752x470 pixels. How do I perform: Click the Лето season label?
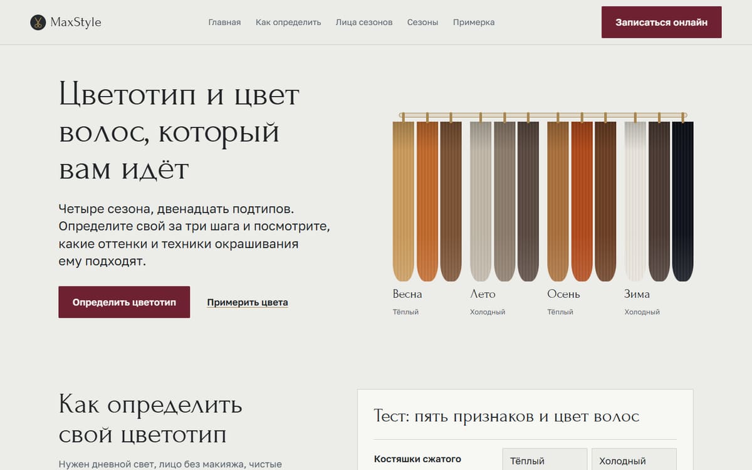[483, 294]
